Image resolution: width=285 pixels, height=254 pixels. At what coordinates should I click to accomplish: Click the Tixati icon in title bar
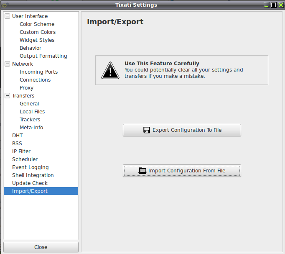(5, 5)
